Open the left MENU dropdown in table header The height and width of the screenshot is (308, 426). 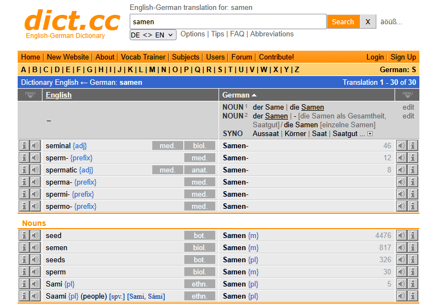point(30,95)
